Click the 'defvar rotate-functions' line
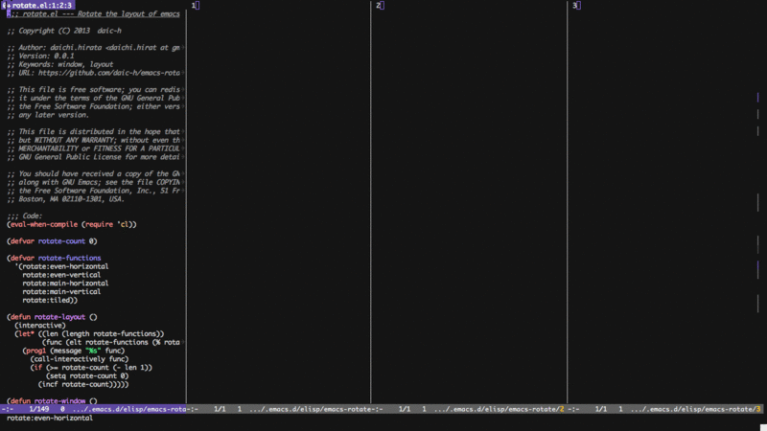767x431 pixels. pyautogui.click(x=54, y=258)
